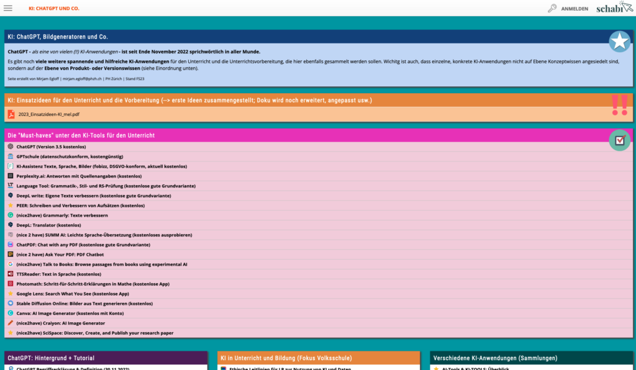Click the Google icon for Talk to Books
The image size is (636, 370).
[x=11, y=264]
